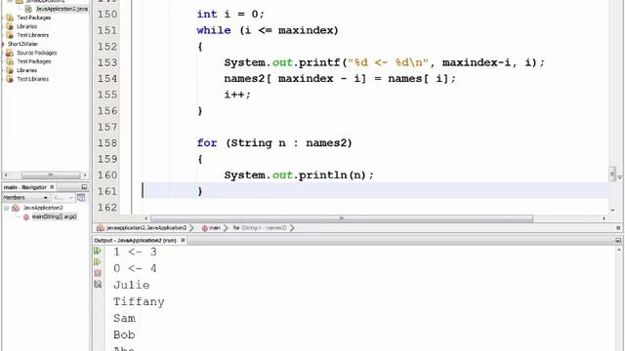Click the Short2Water Libraries folder icon

(10, 70)
